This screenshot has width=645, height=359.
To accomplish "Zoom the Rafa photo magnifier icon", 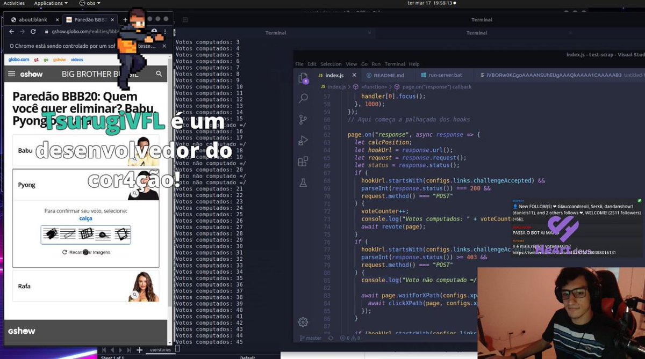I will click(x=135, y=295).
